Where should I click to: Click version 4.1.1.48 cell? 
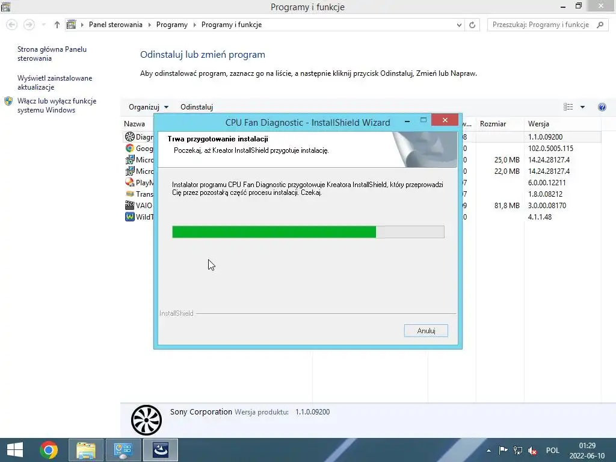pyautogui.click(x=540, y=217)
